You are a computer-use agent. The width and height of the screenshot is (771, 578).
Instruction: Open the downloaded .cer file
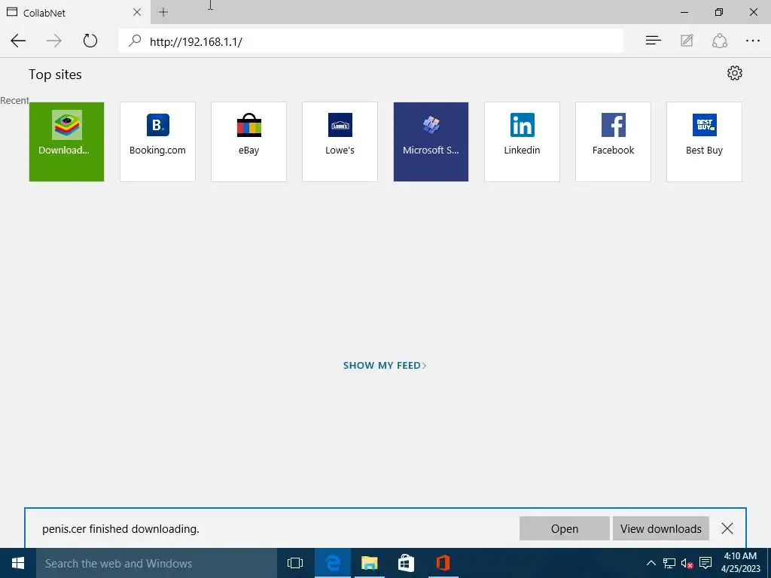[x=565, y=528]
